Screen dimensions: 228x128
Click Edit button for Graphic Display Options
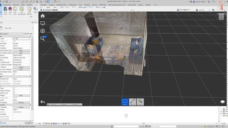[21, 53]
